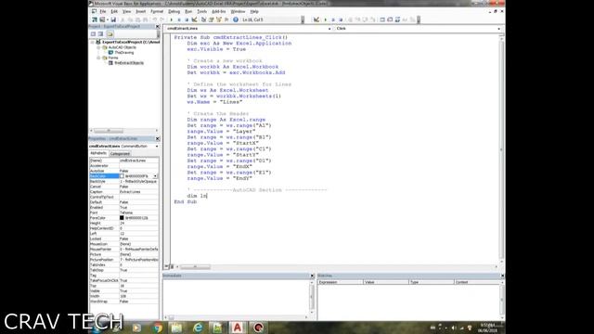Click the Font property row
The image size is (594, 334).
tap(123, 212)
